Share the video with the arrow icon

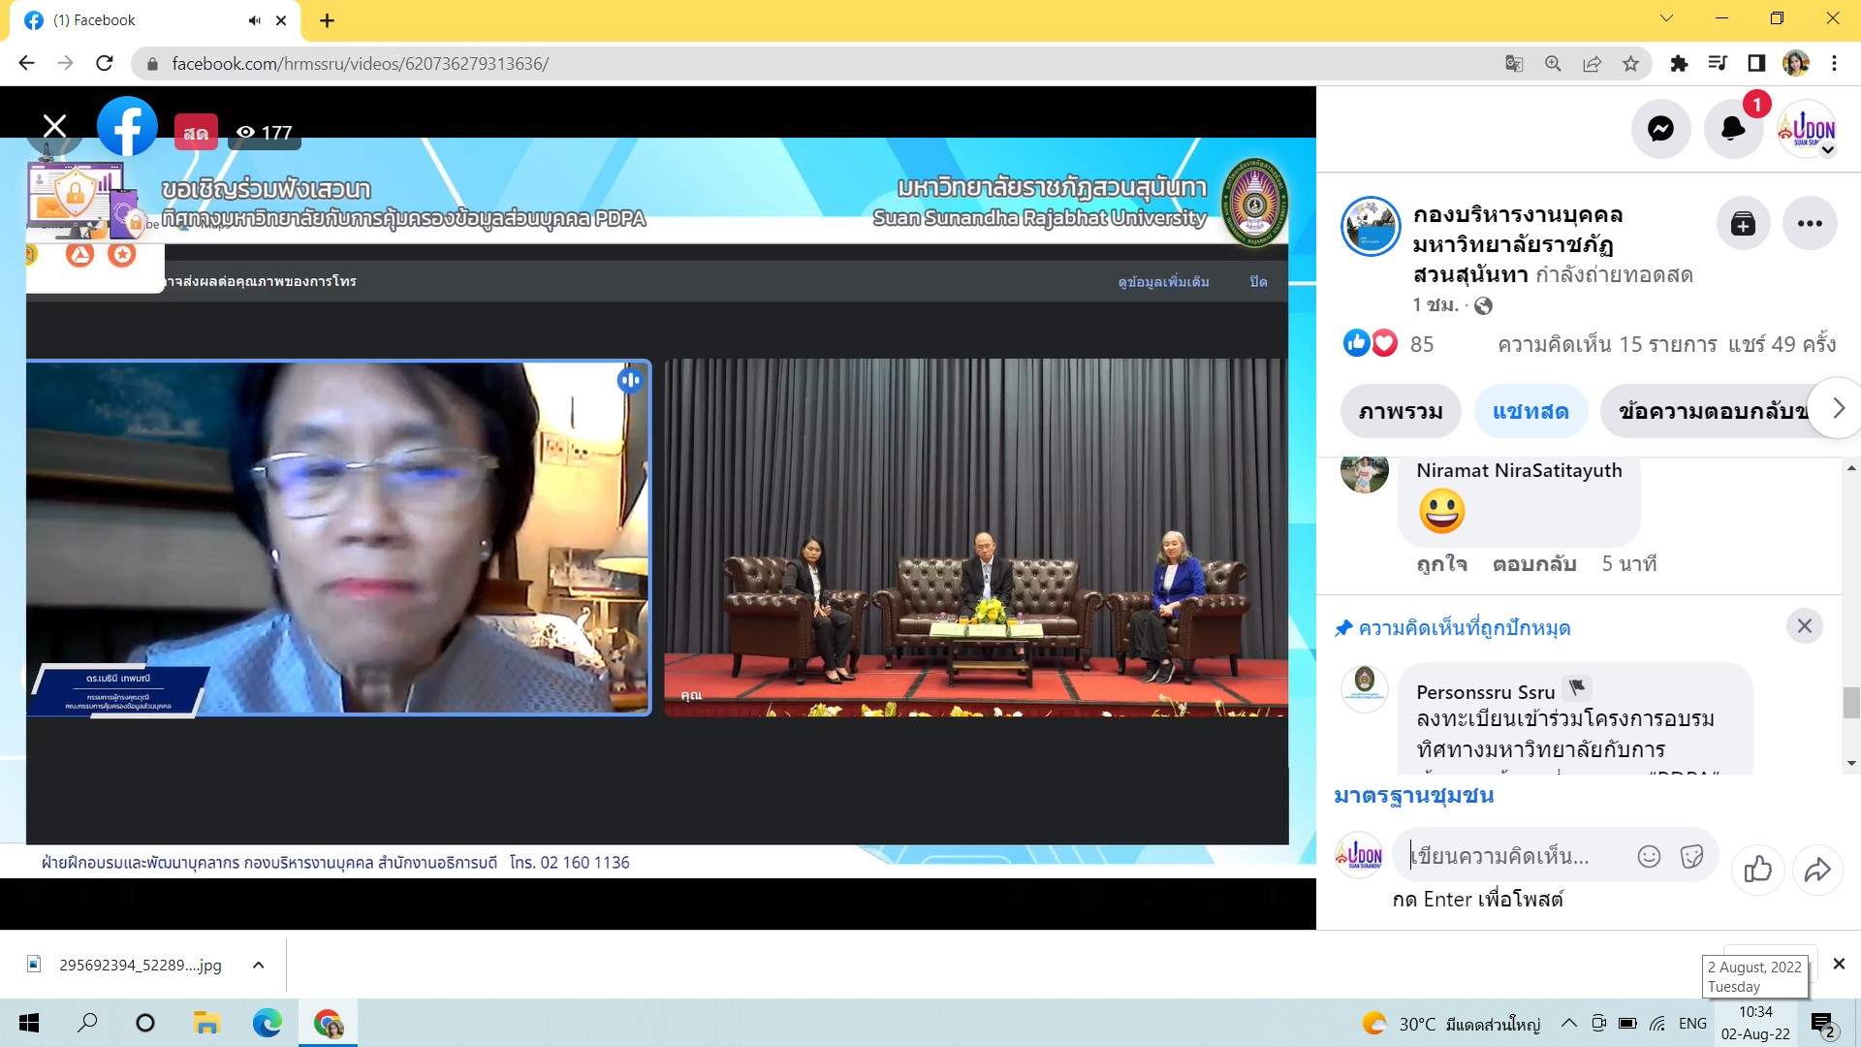(1817, 870)
